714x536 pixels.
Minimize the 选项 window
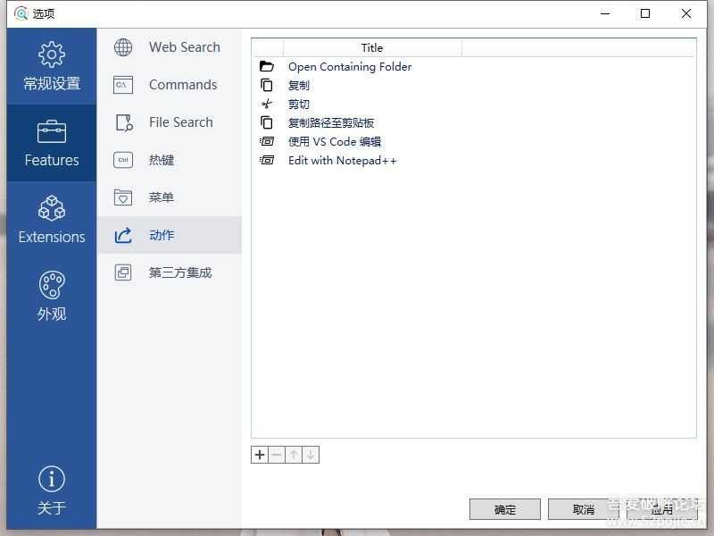[x=605, y=13]
